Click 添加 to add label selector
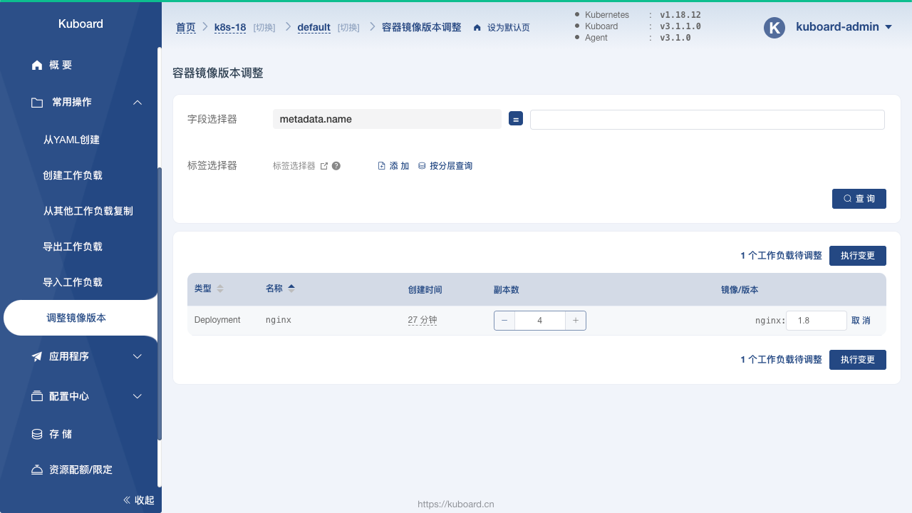The image size is (912, 513). [x=393, y=166]
